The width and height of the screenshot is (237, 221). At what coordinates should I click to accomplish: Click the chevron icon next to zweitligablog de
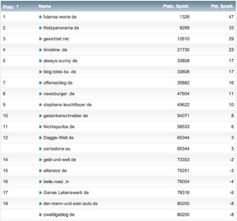coord(40,215)
